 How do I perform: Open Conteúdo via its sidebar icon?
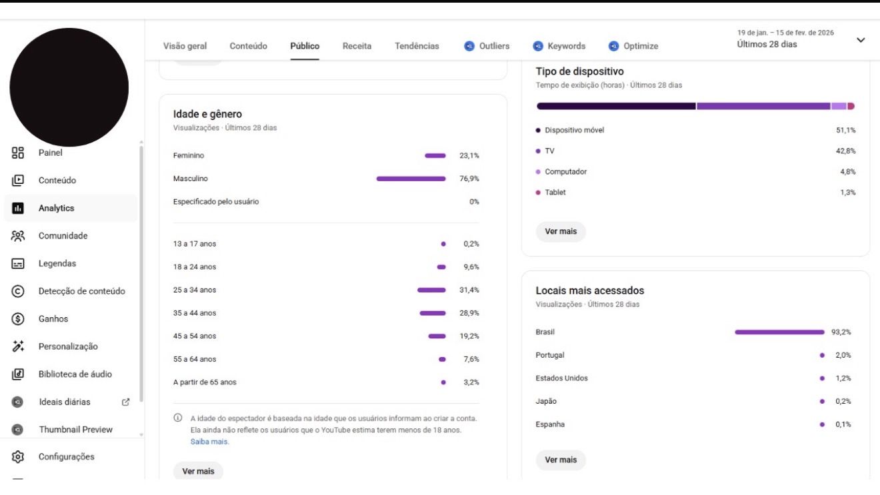[18, 180]
